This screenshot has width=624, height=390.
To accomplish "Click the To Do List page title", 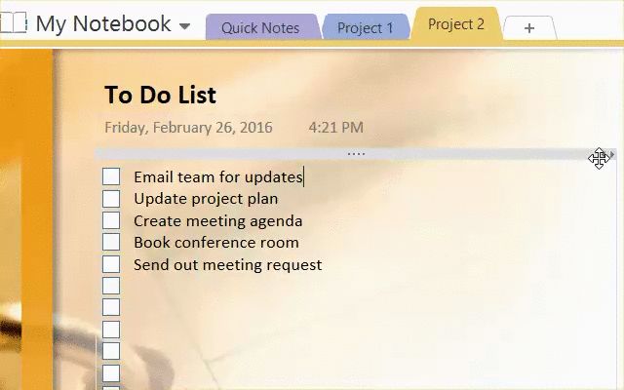I will pyautogui.click(x=160, y=95).
